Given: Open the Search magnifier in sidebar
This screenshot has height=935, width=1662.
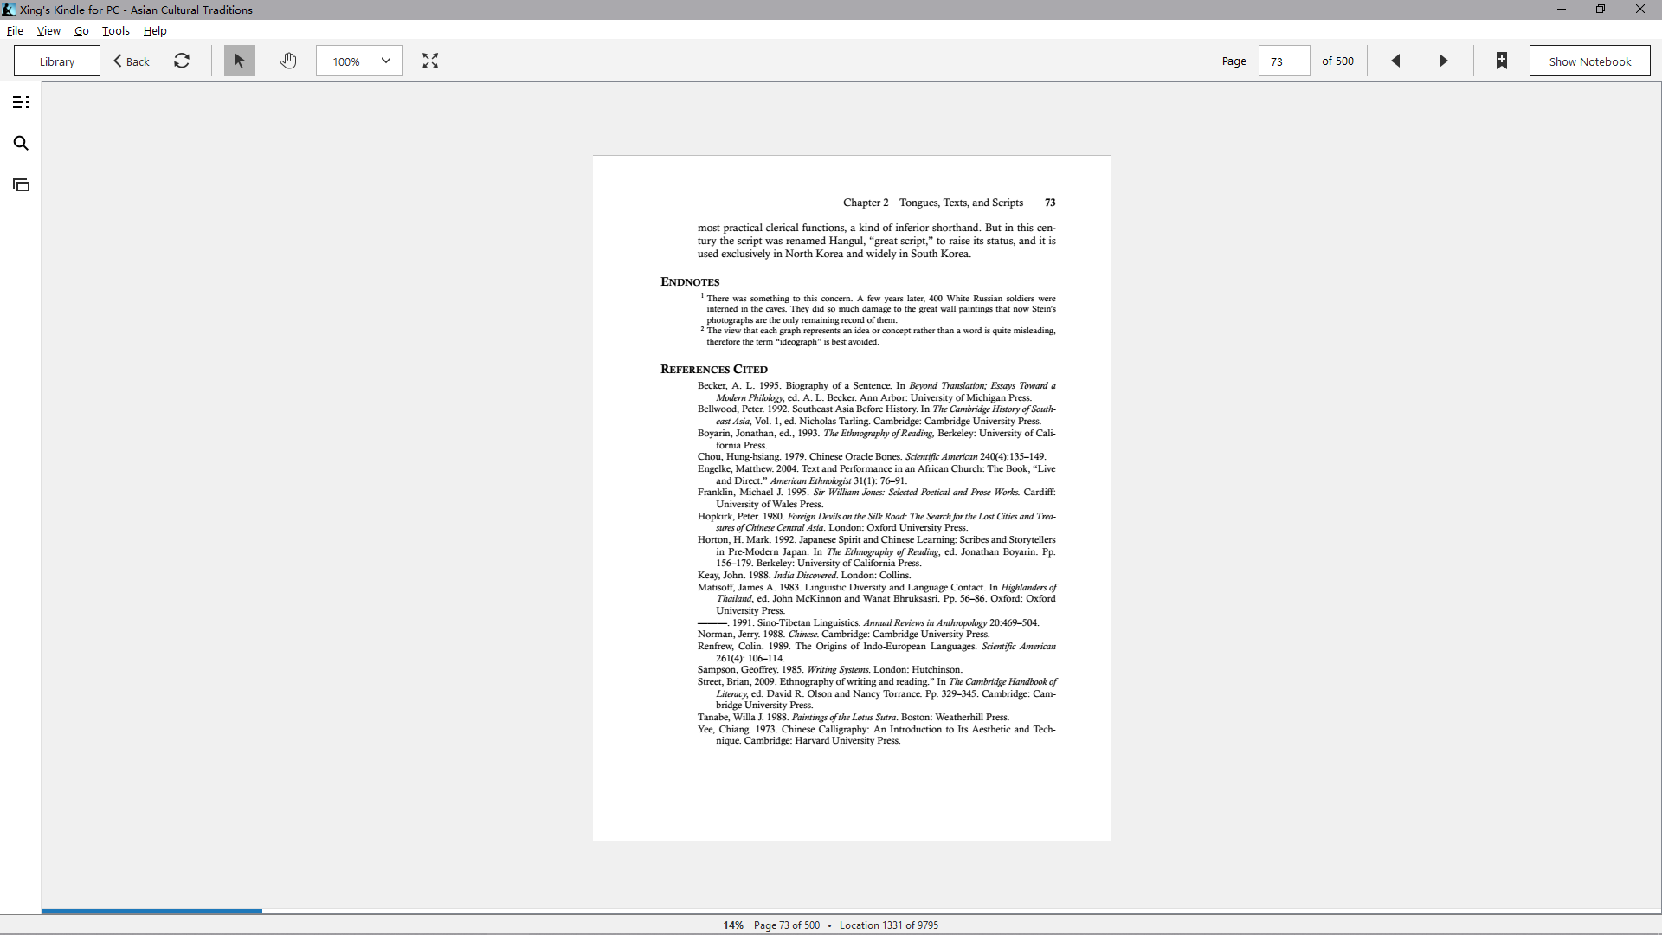Looking at the screenshot, I should pyautogui.click(x=21, y=144).
